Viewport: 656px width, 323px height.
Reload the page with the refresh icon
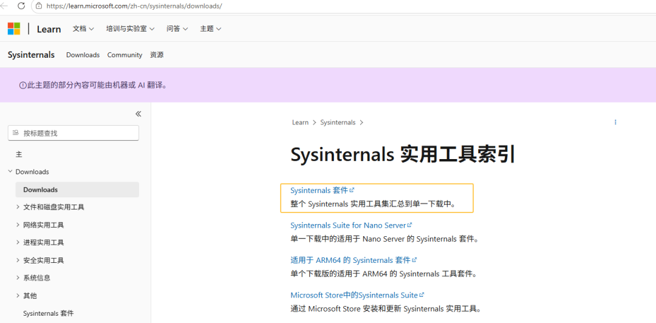point(21,6)
